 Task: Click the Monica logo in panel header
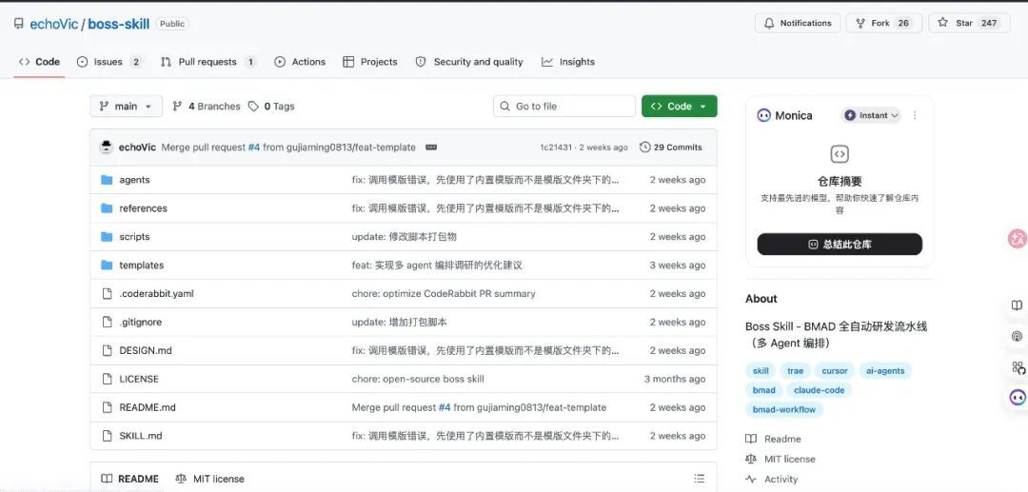point(763,115)
